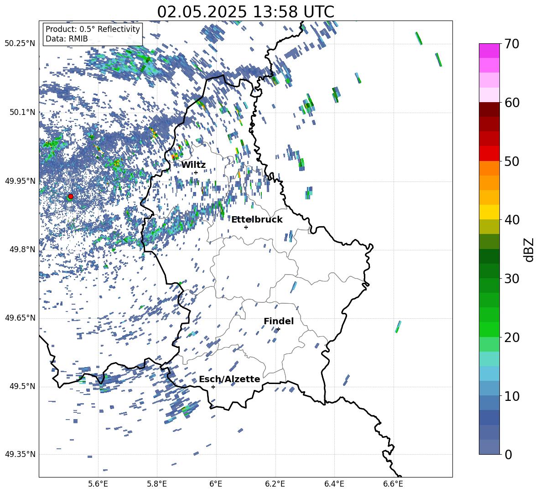Click the 49.95°N latitude label
This screenshot has width=540, height=493.
[x=20, y=181]
